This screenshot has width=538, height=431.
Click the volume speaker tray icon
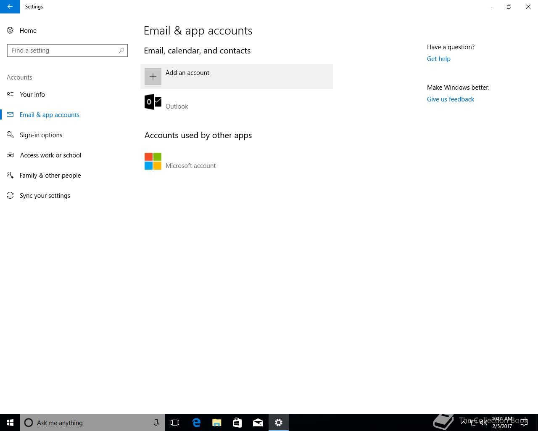(484, 423)
